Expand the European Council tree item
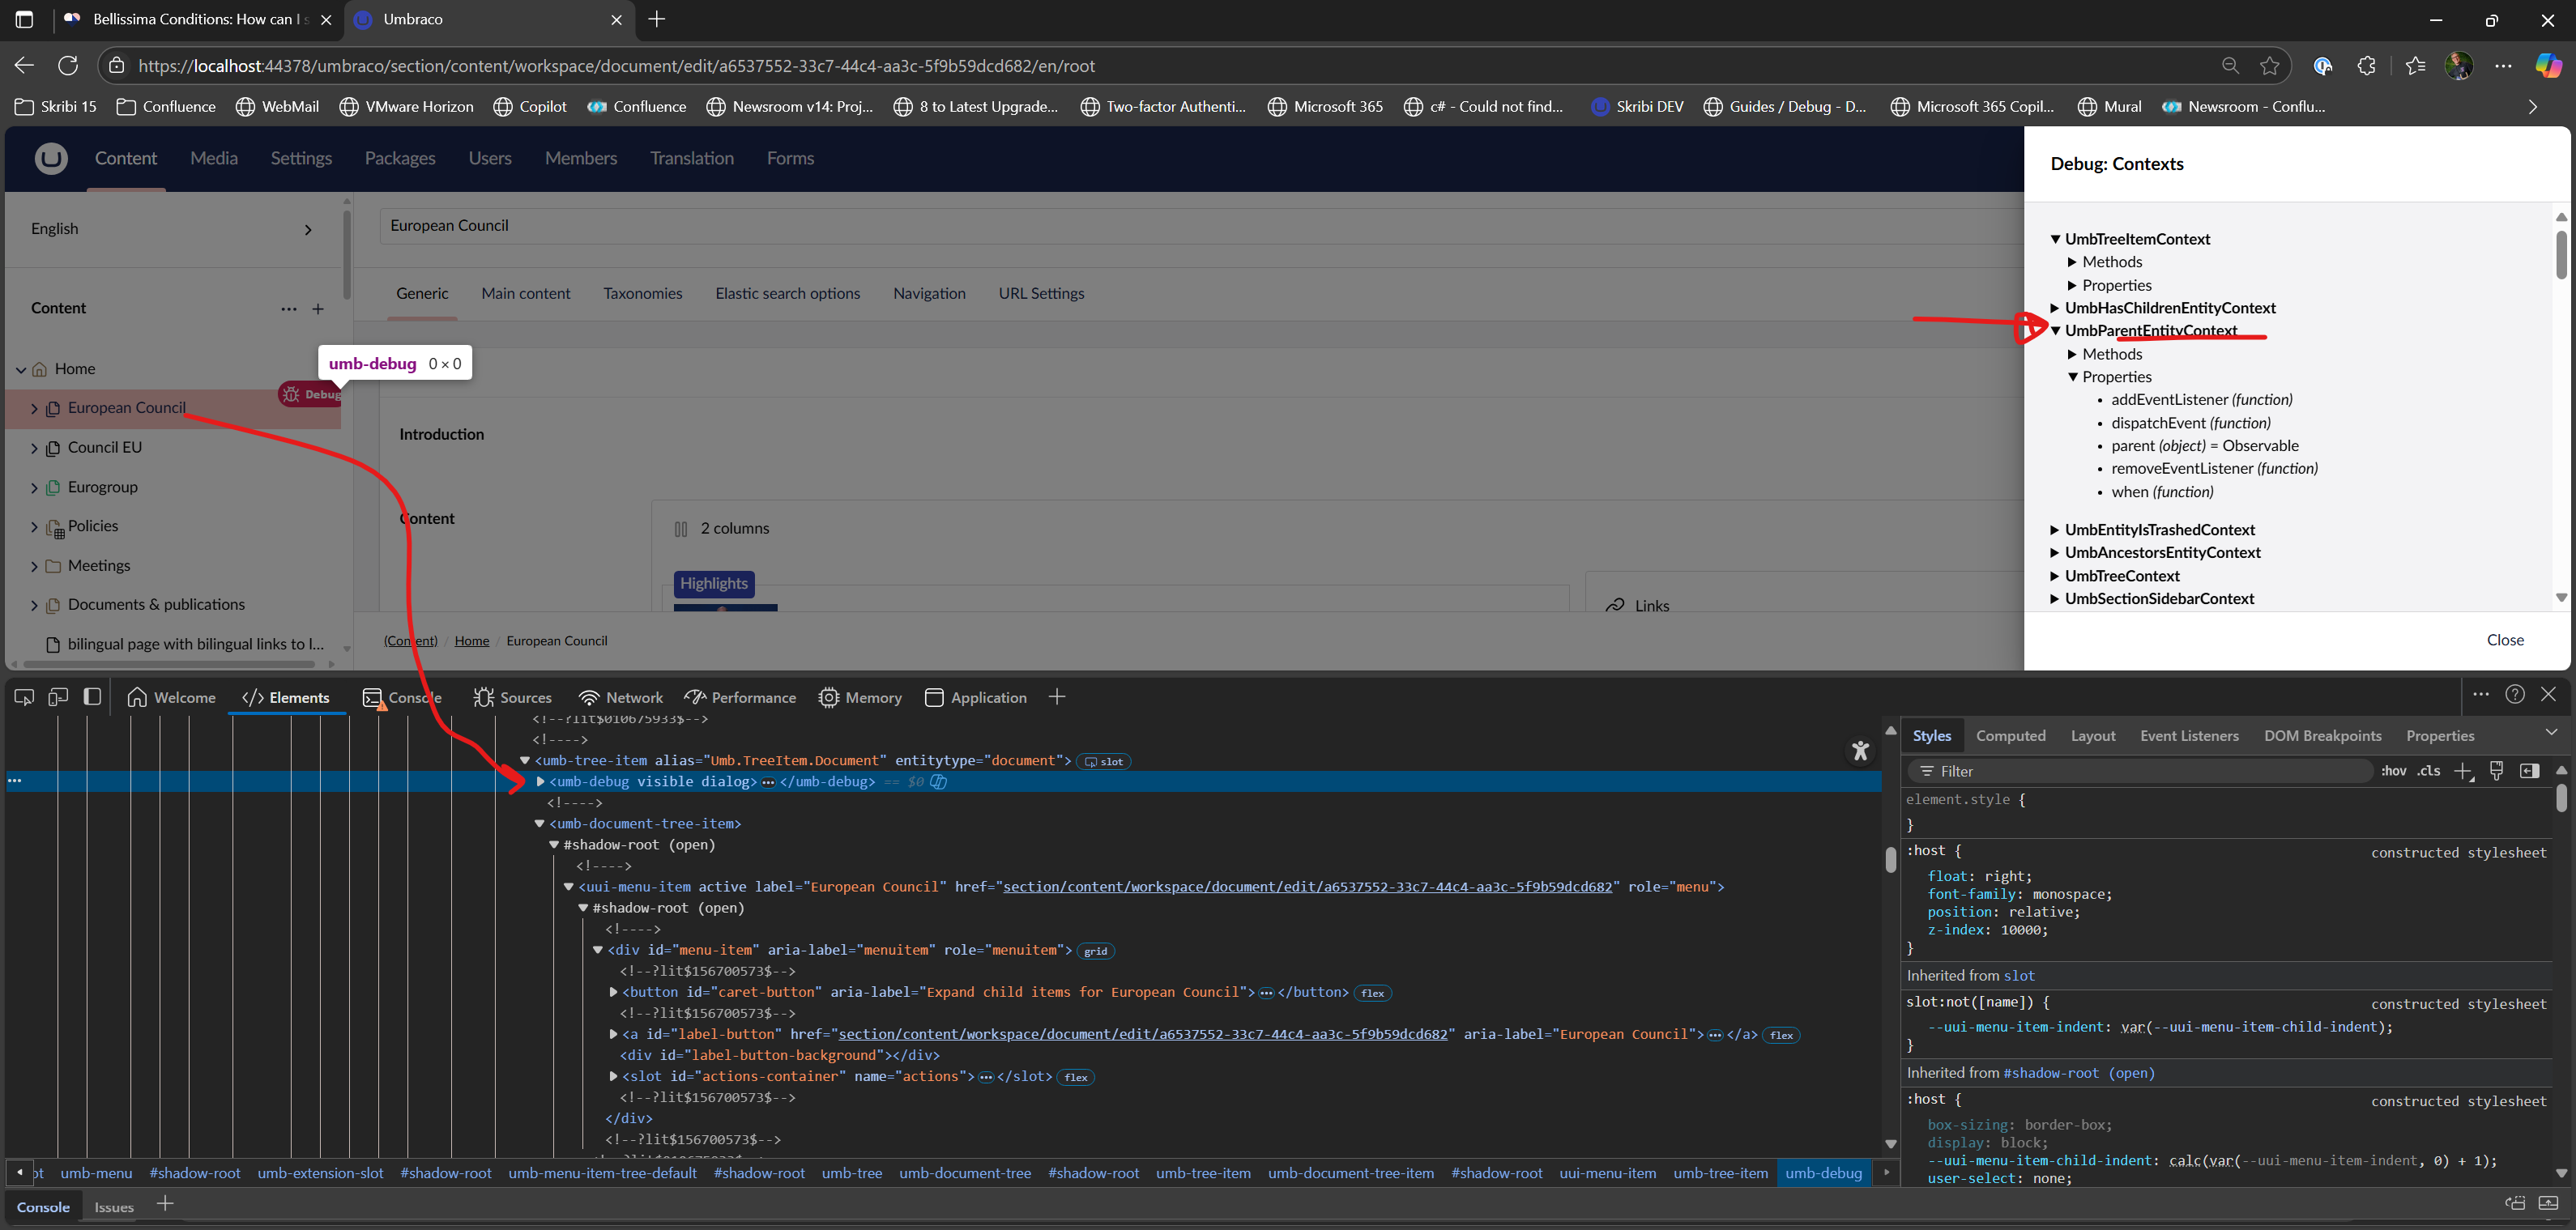2576x1230 pixels. pos(34,408)
